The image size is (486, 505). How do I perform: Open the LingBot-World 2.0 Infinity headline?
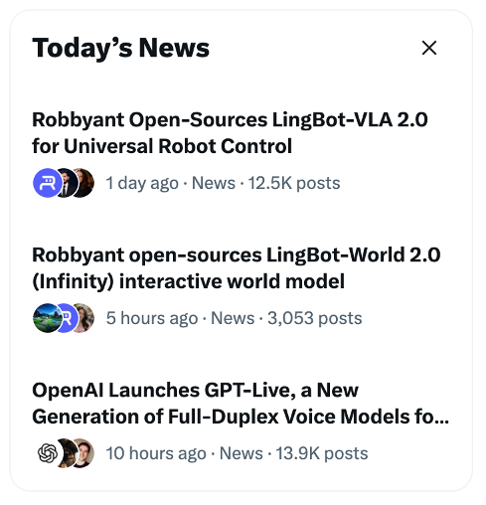(x=237, y=268)
